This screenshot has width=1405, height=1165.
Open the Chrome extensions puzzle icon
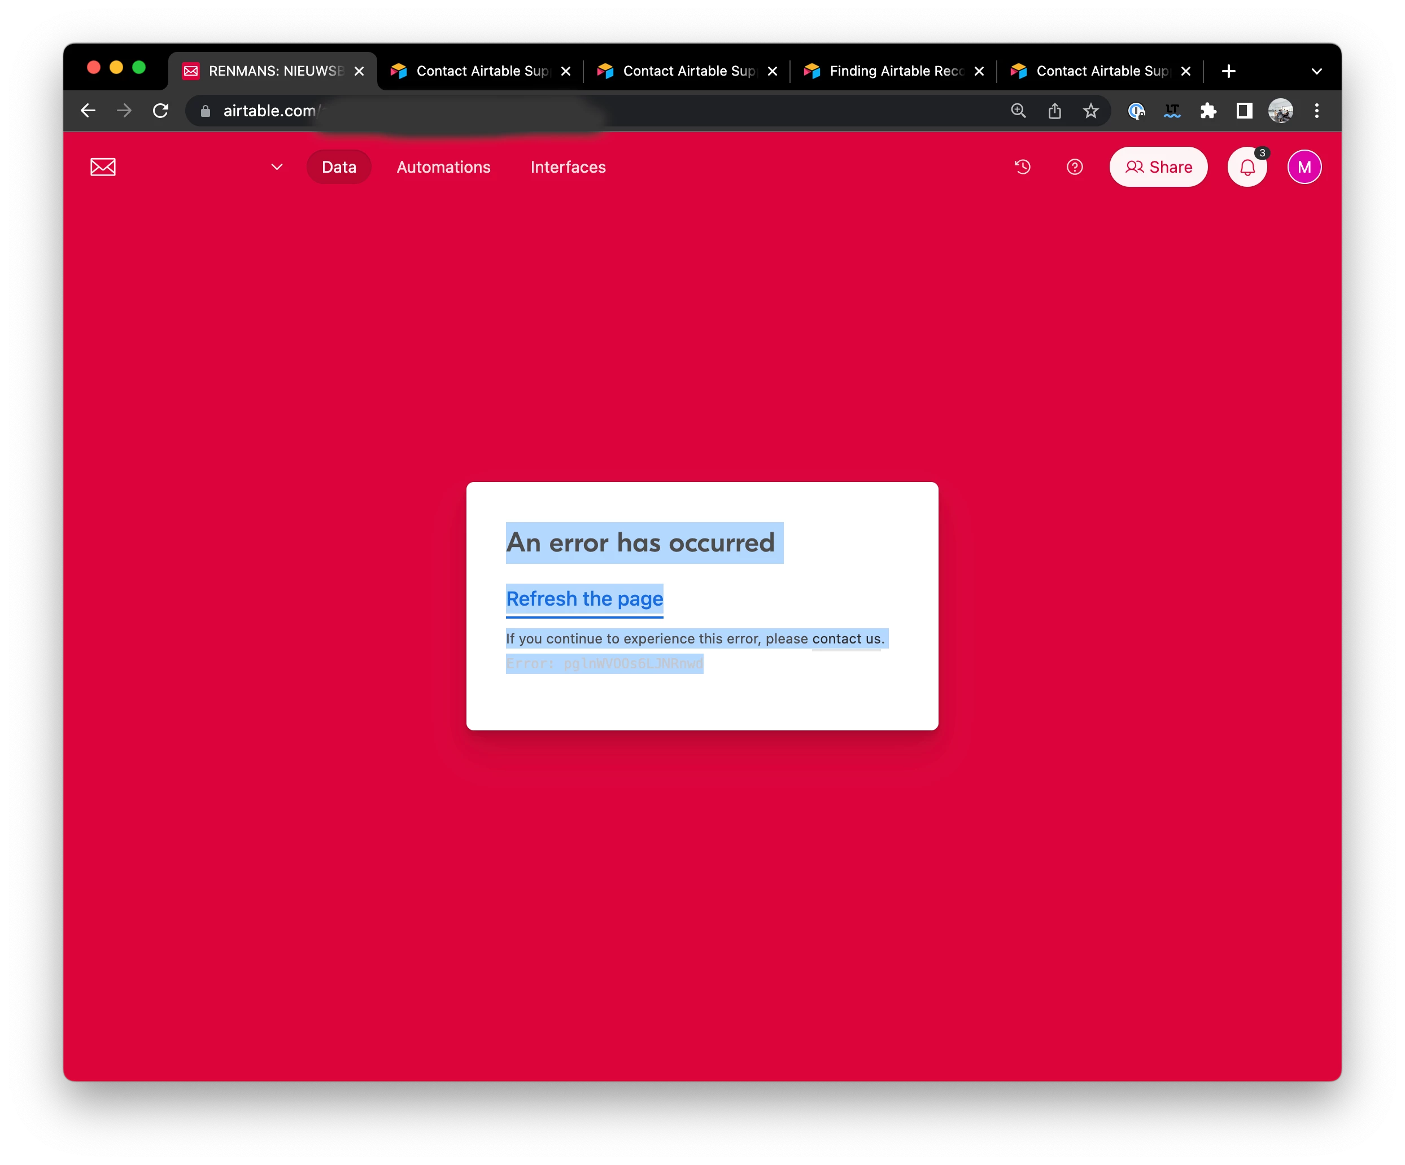point(1208,111)
